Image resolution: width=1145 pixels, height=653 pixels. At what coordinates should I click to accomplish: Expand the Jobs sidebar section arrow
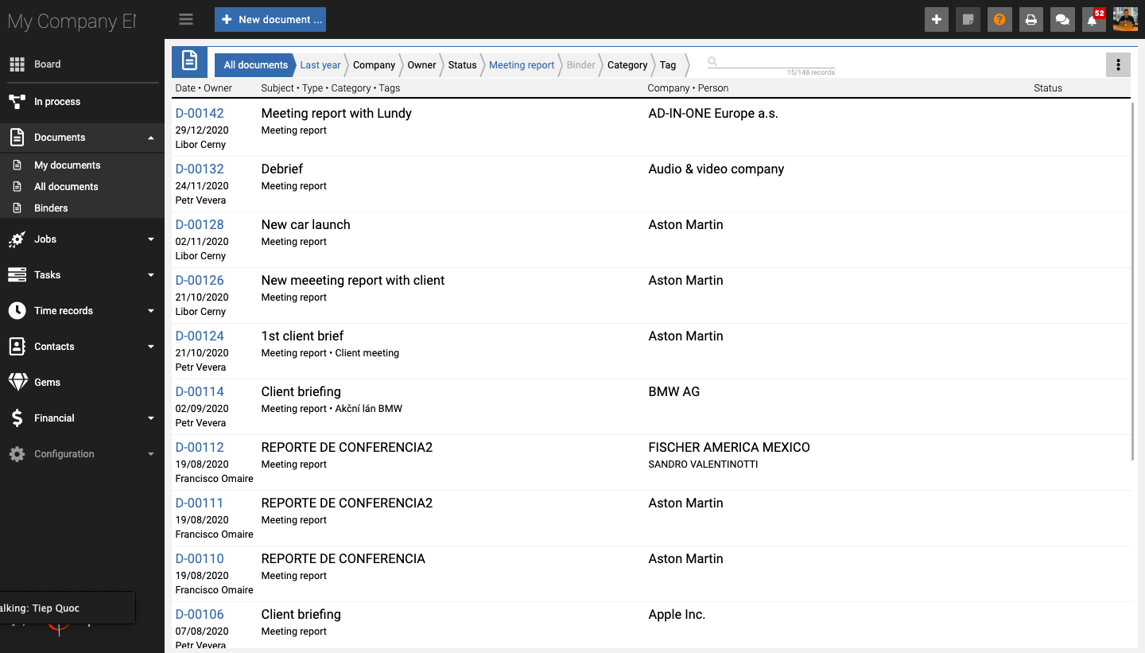click(x=151, y=239)
